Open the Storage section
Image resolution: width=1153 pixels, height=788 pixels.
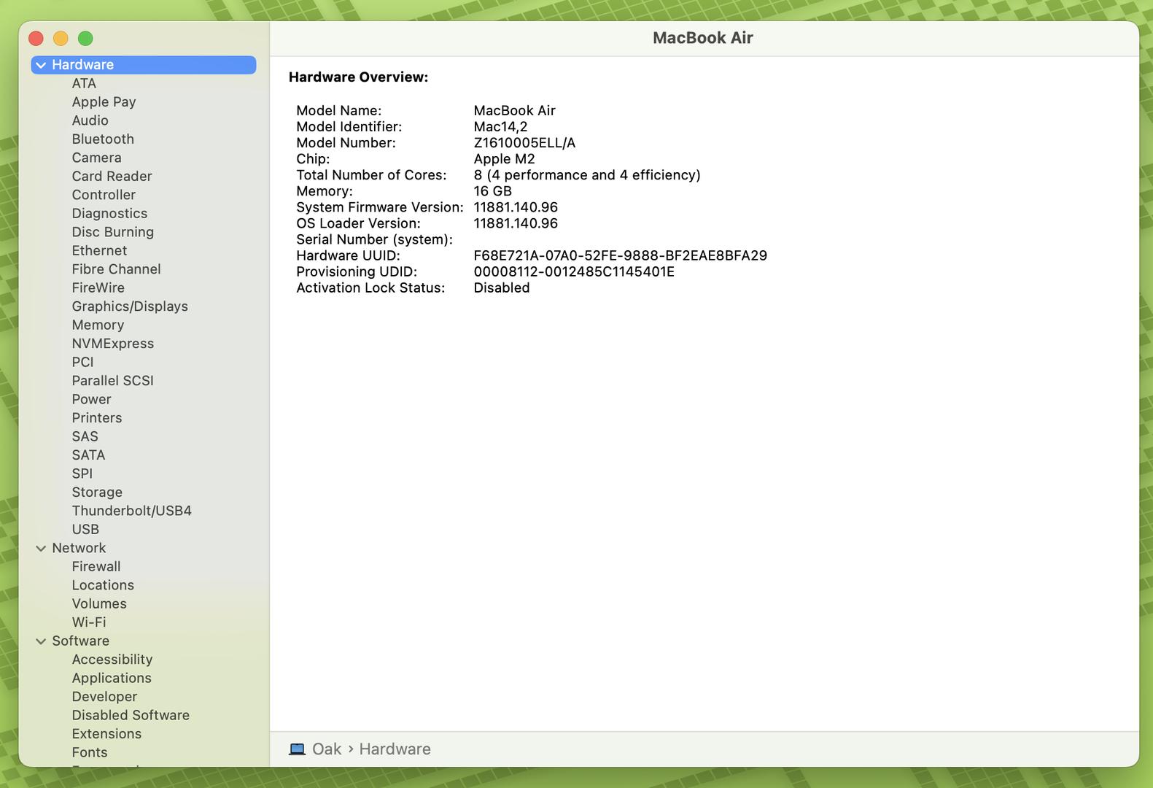pyautogui.click(x=97, y=492)
